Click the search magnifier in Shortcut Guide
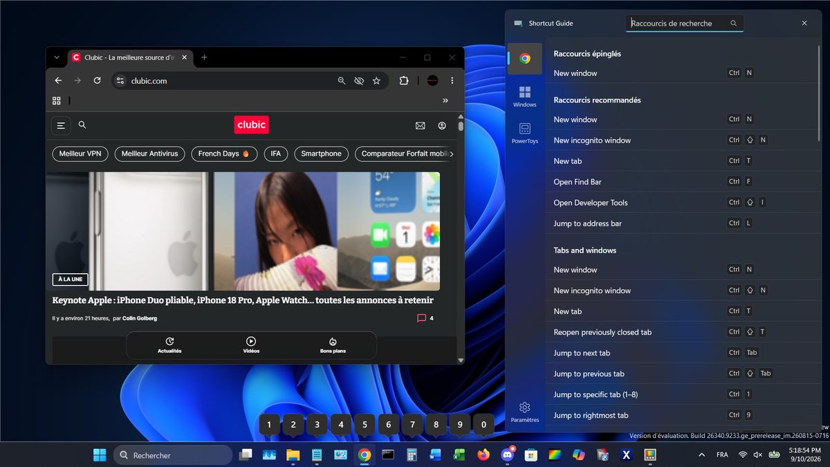Viewport: 830px width, 467px height. pos(734,24)
